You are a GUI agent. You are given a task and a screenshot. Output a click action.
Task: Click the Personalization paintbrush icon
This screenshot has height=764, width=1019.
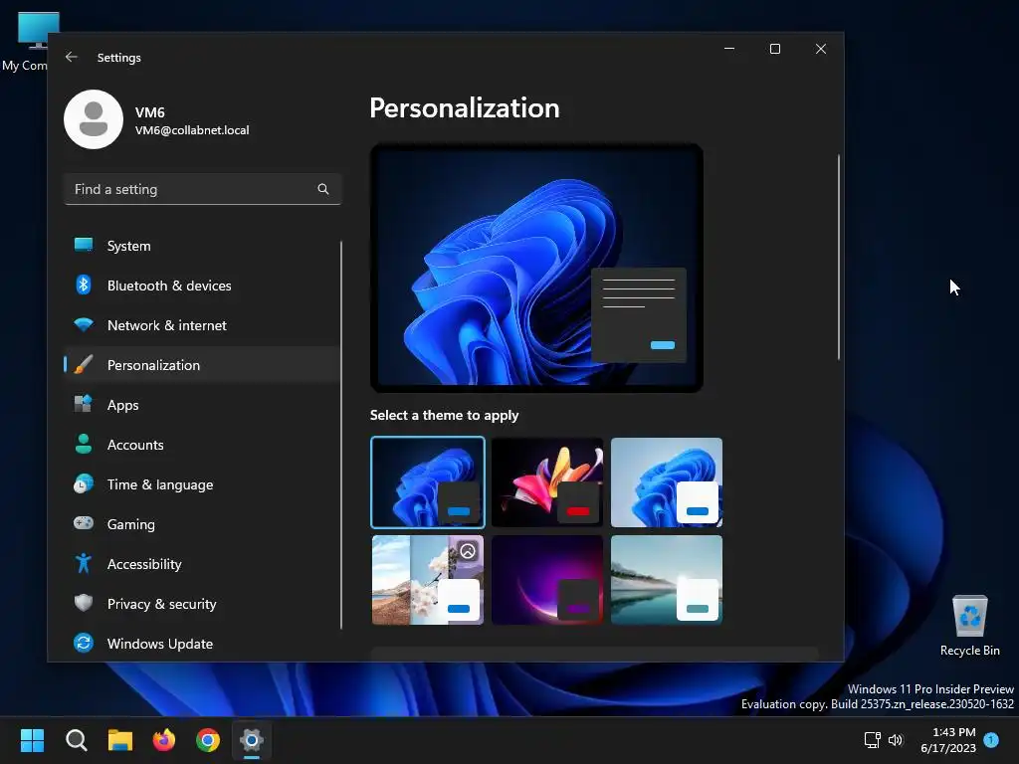[84, 364]
